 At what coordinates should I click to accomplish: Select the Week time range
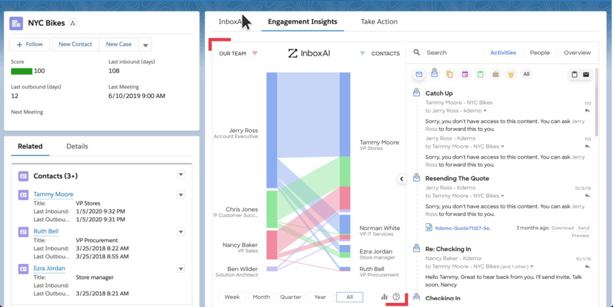(x=232, y=297)
